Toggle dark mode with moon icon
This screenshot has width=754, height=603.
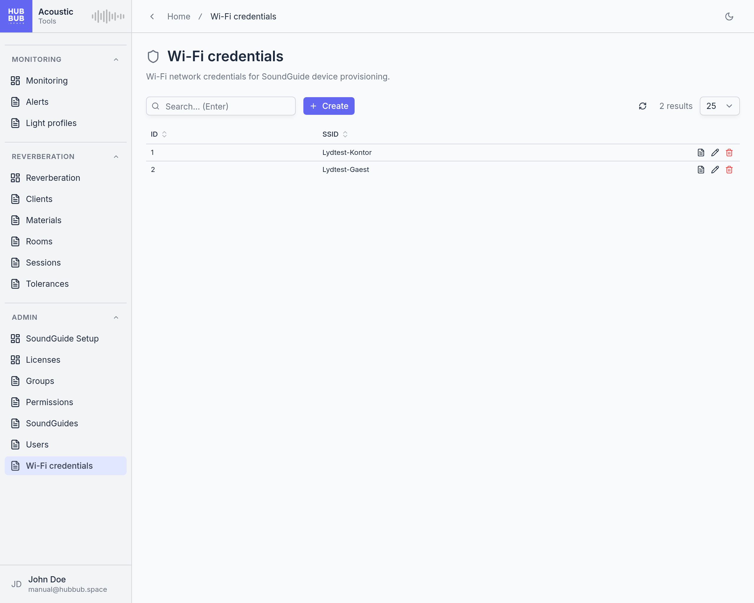click(x=729, y=16)
